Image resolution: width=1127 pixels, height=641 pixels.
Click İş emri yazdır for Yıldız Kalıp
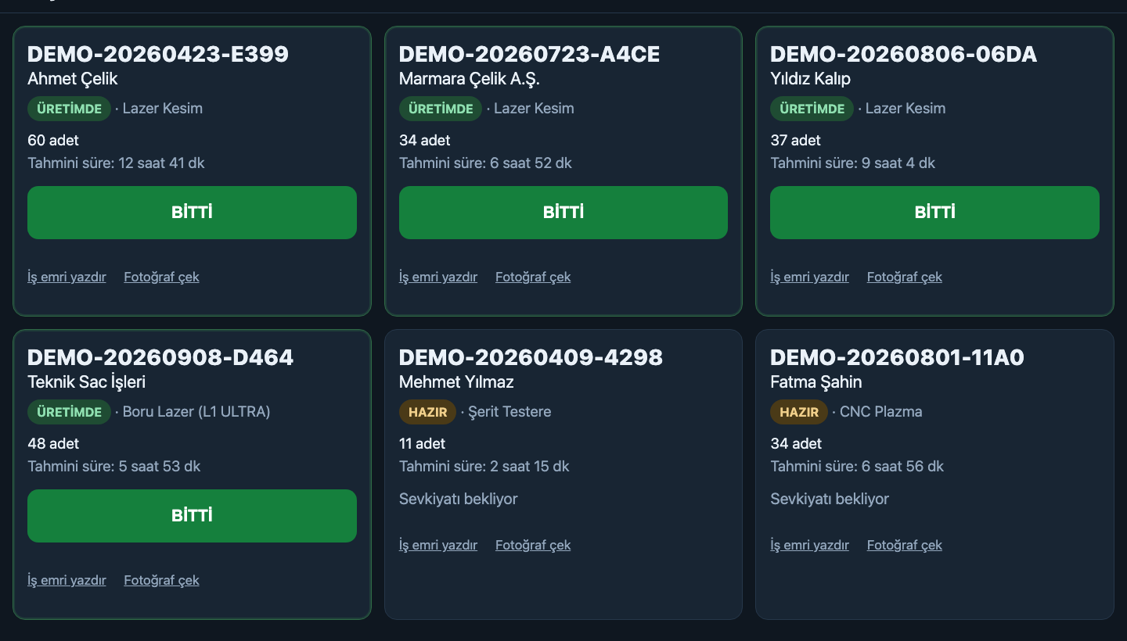pyautogui.click(x=809, y=277)
